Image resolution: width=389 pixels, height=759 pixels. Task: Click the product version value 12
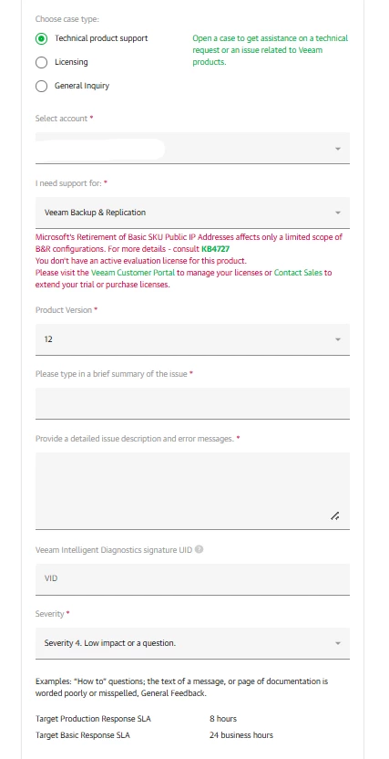pos(48,339)
